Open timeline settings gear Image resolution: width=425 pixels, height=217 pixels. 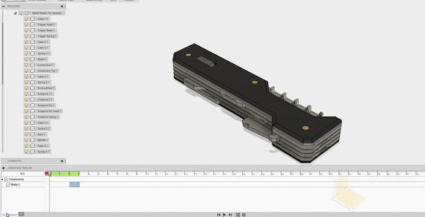(244, 215)
